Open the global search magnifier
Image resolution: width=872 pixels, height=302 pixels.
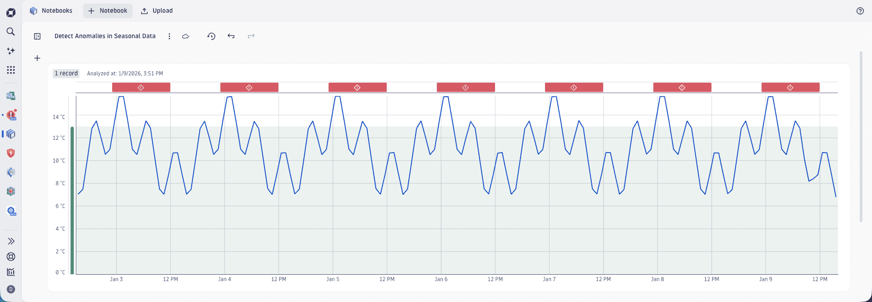point(11,31)
